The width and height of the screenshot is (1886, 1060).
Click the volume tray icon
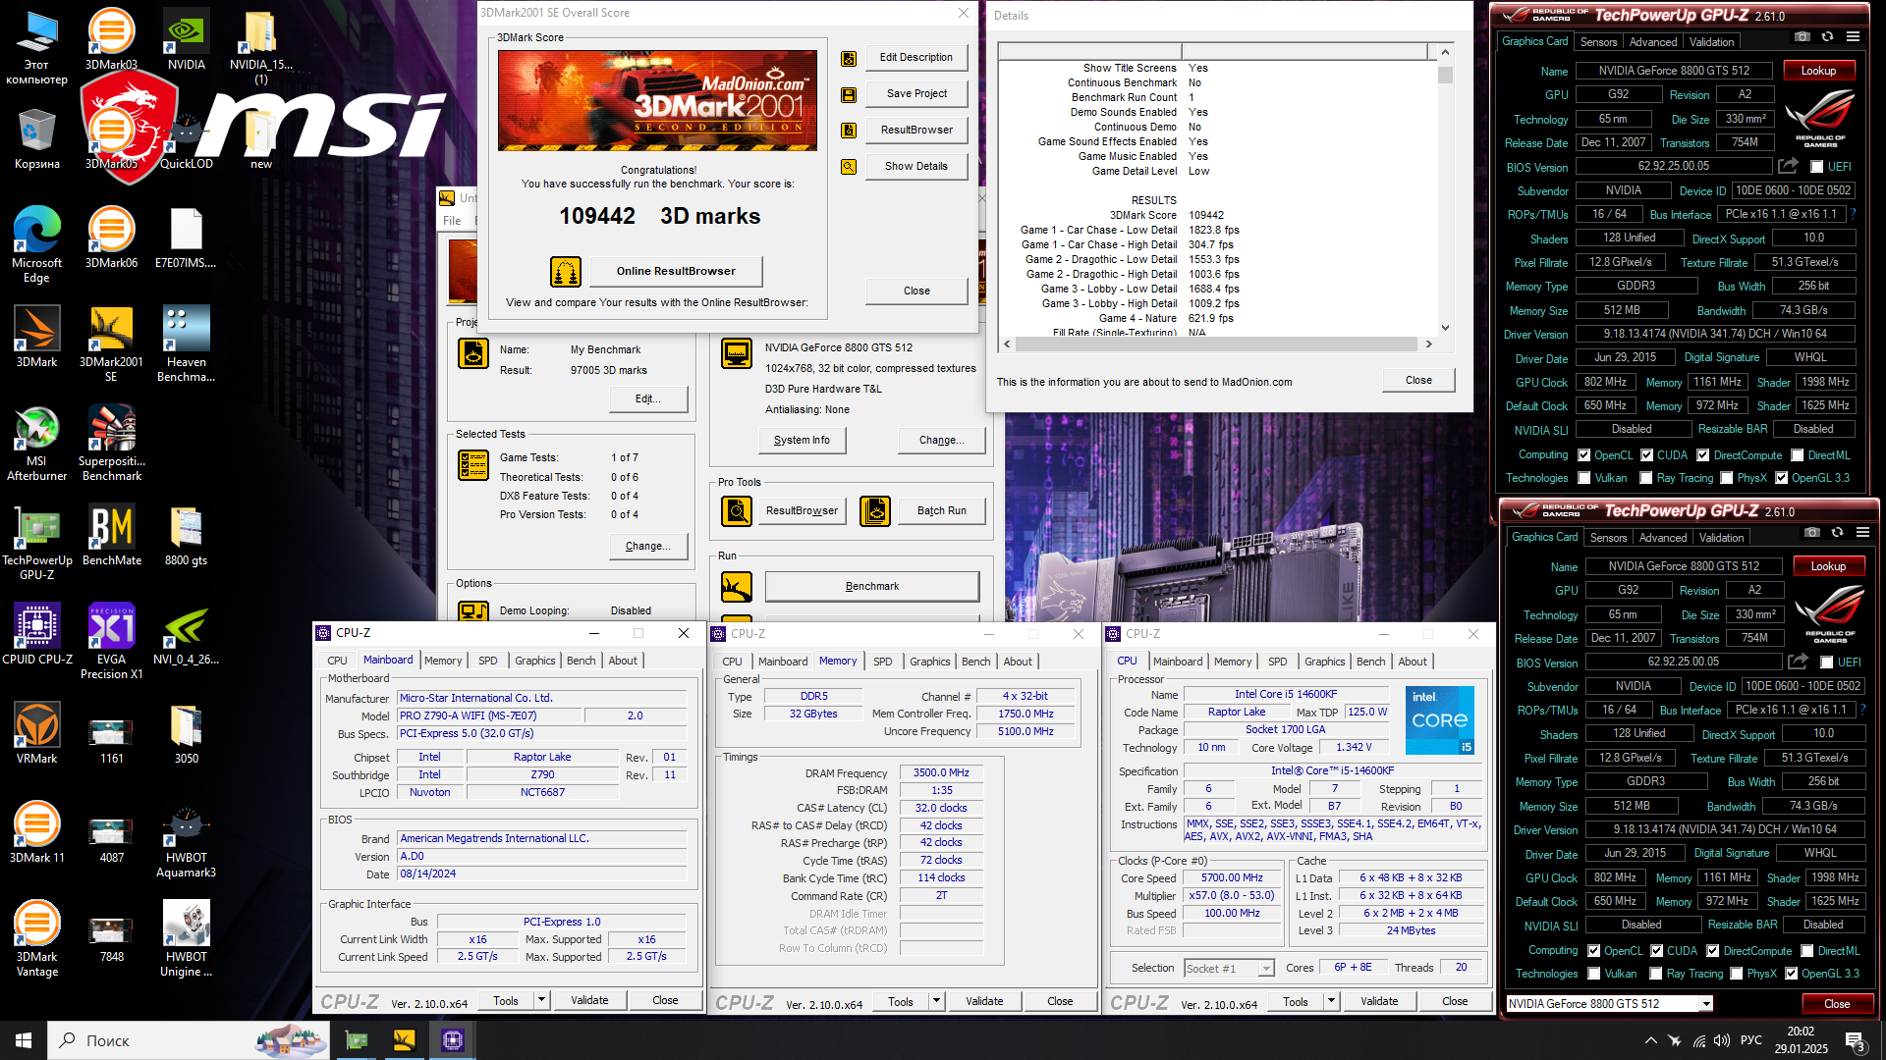pos(1722,1040)
